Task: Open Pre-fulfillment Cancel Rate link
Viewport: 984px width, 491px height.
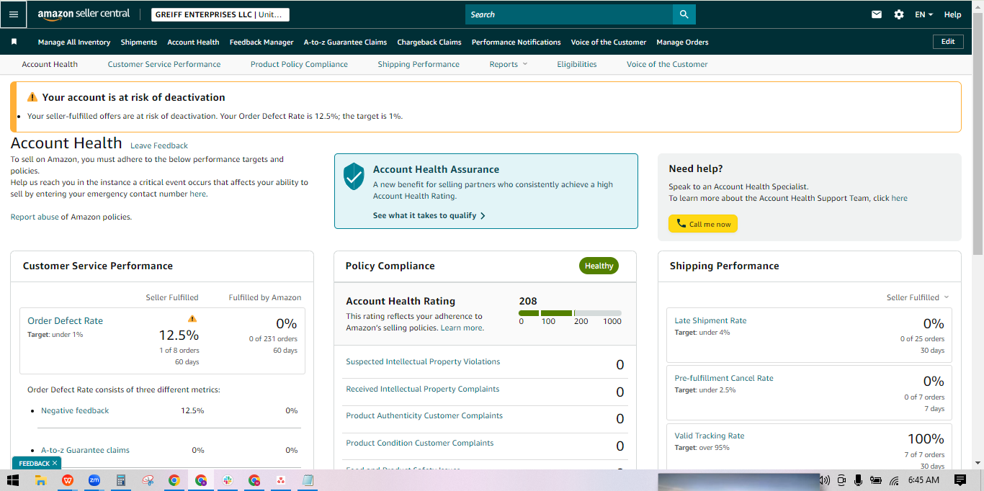Action: point(724,378)
